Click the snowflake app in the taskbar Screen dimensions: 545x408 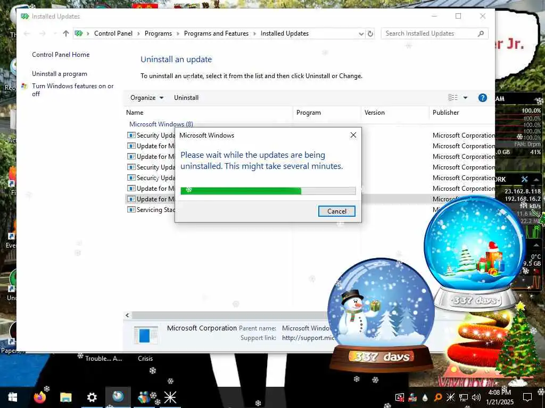170,397
